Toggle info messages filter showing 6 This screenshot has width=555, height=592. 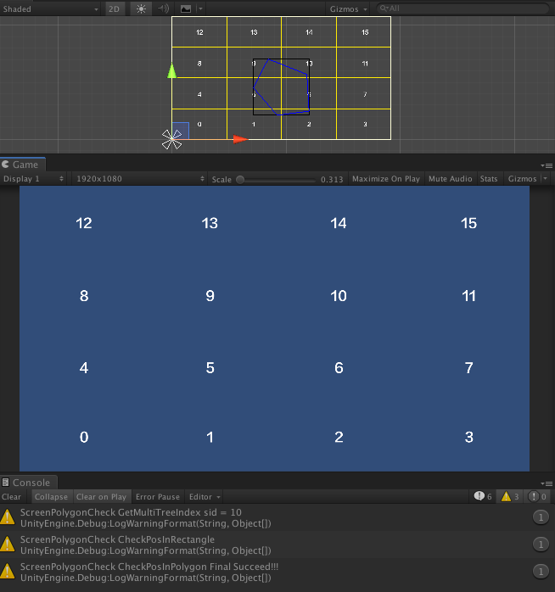click(484, 496)
